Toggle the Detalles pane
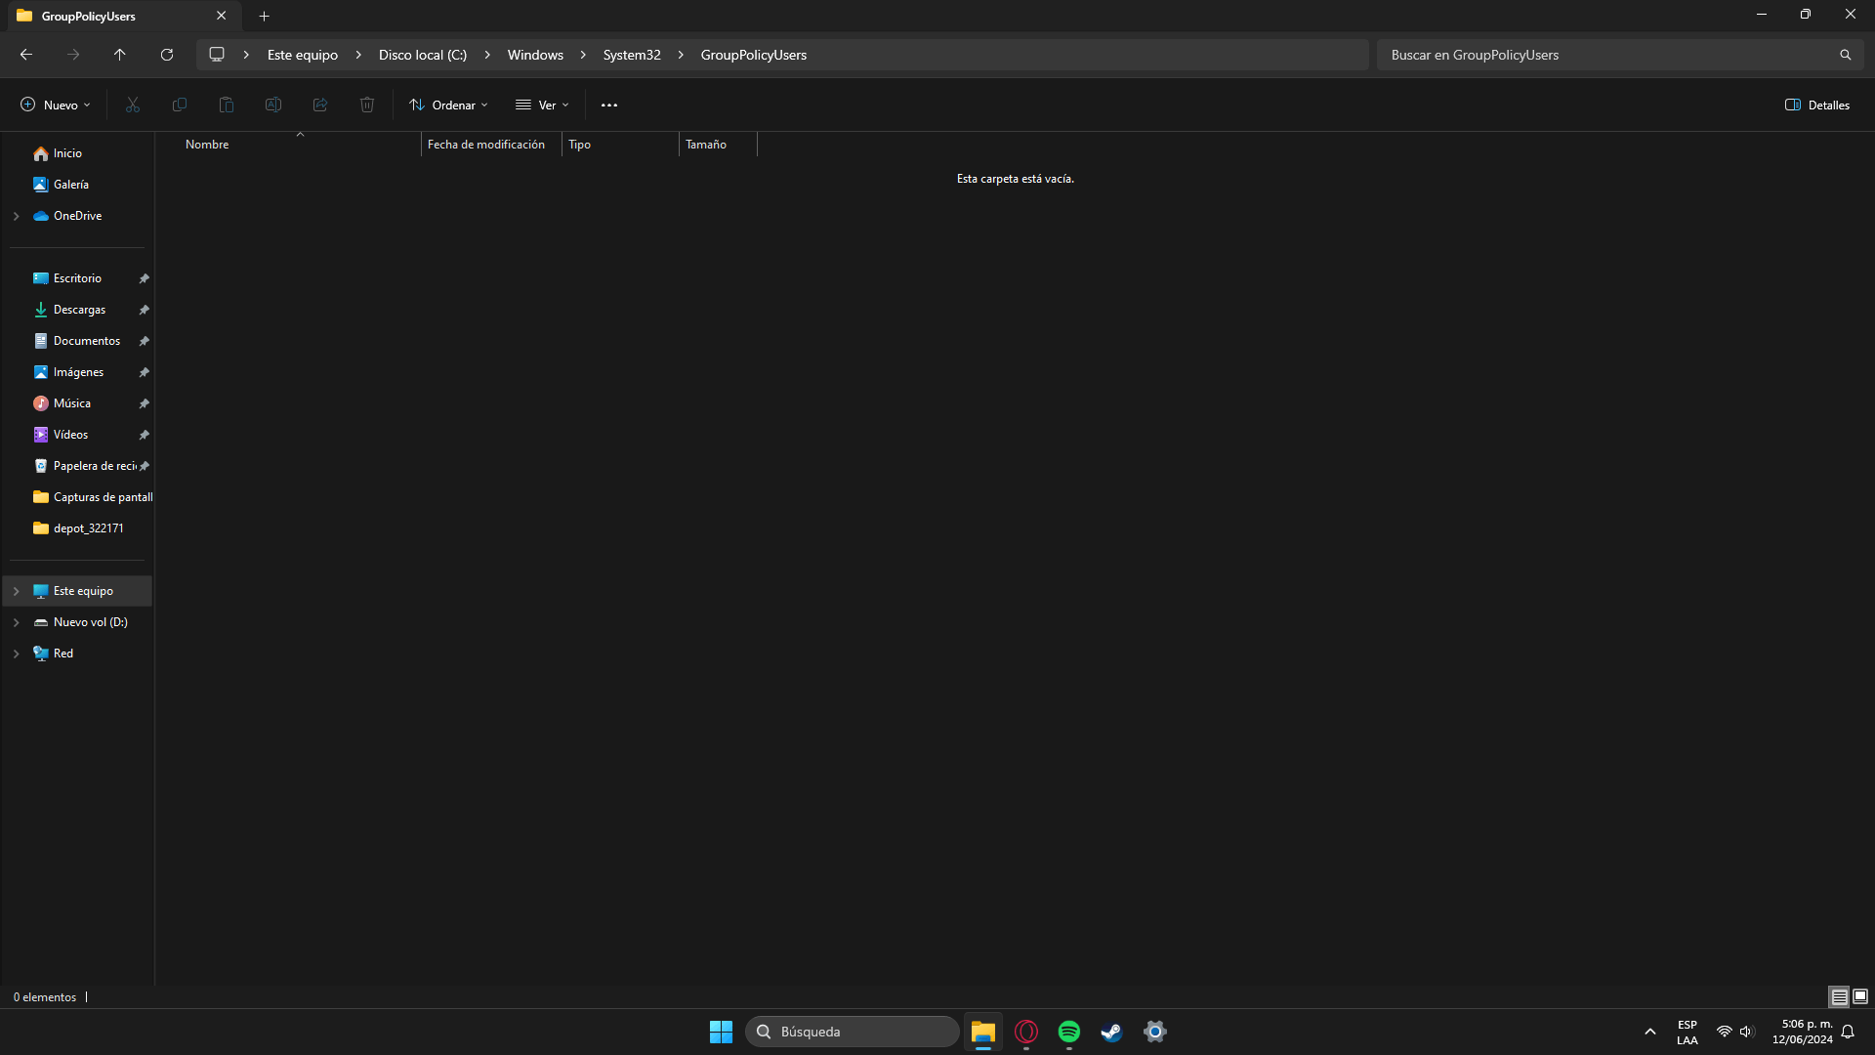 (x=1817, y=105)
